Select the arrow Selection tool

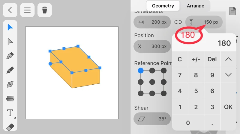pyautogui.click(x=10, y=27)
